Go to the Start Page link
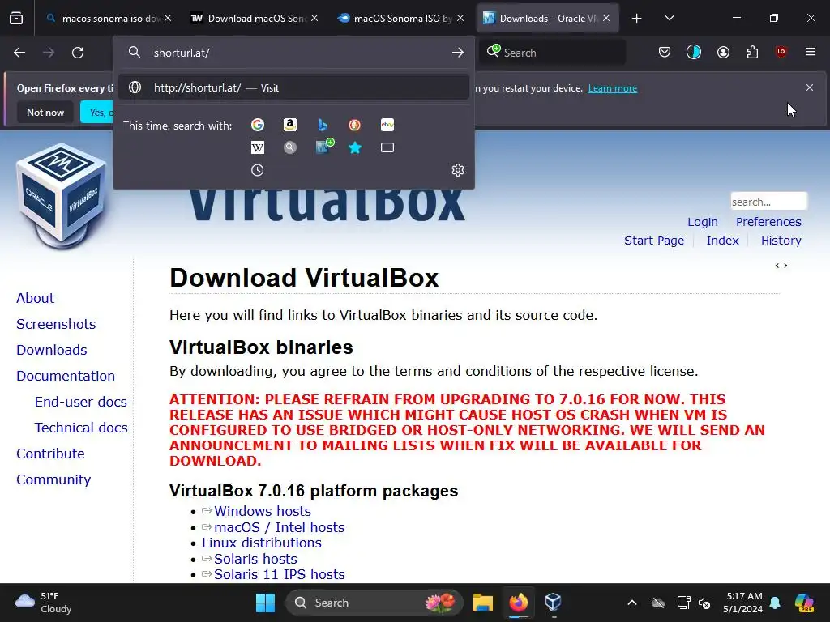 [654, 241]
